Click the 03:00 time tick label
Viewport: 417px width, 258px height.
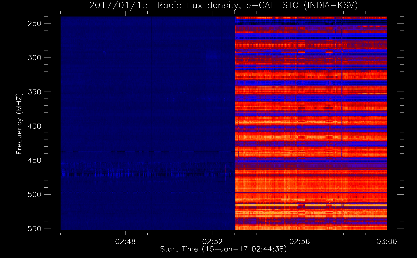(x=387, y=242)
